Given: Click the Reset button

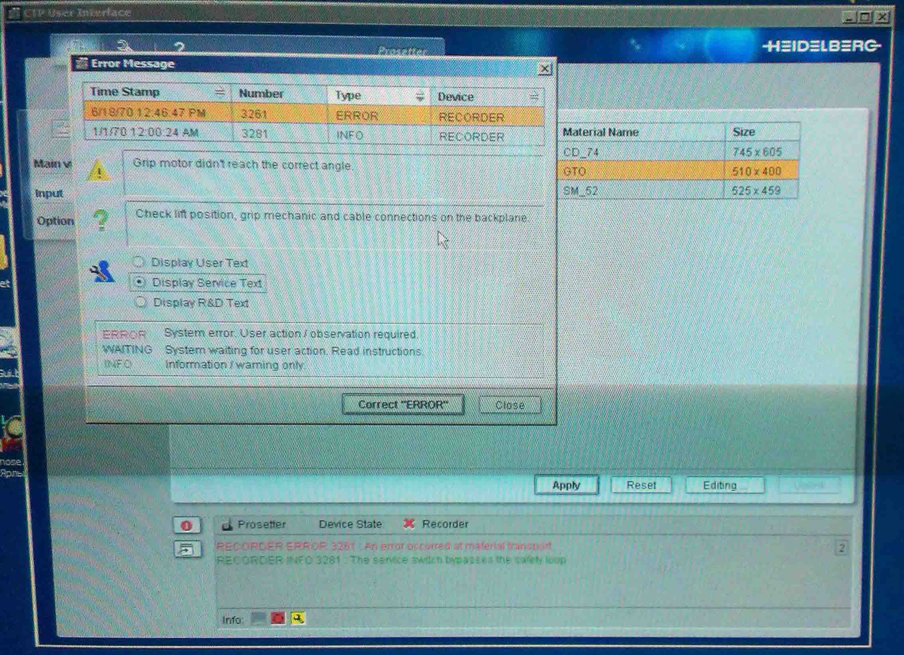Looking at the screenshot, I should click(x=641, y=485).
